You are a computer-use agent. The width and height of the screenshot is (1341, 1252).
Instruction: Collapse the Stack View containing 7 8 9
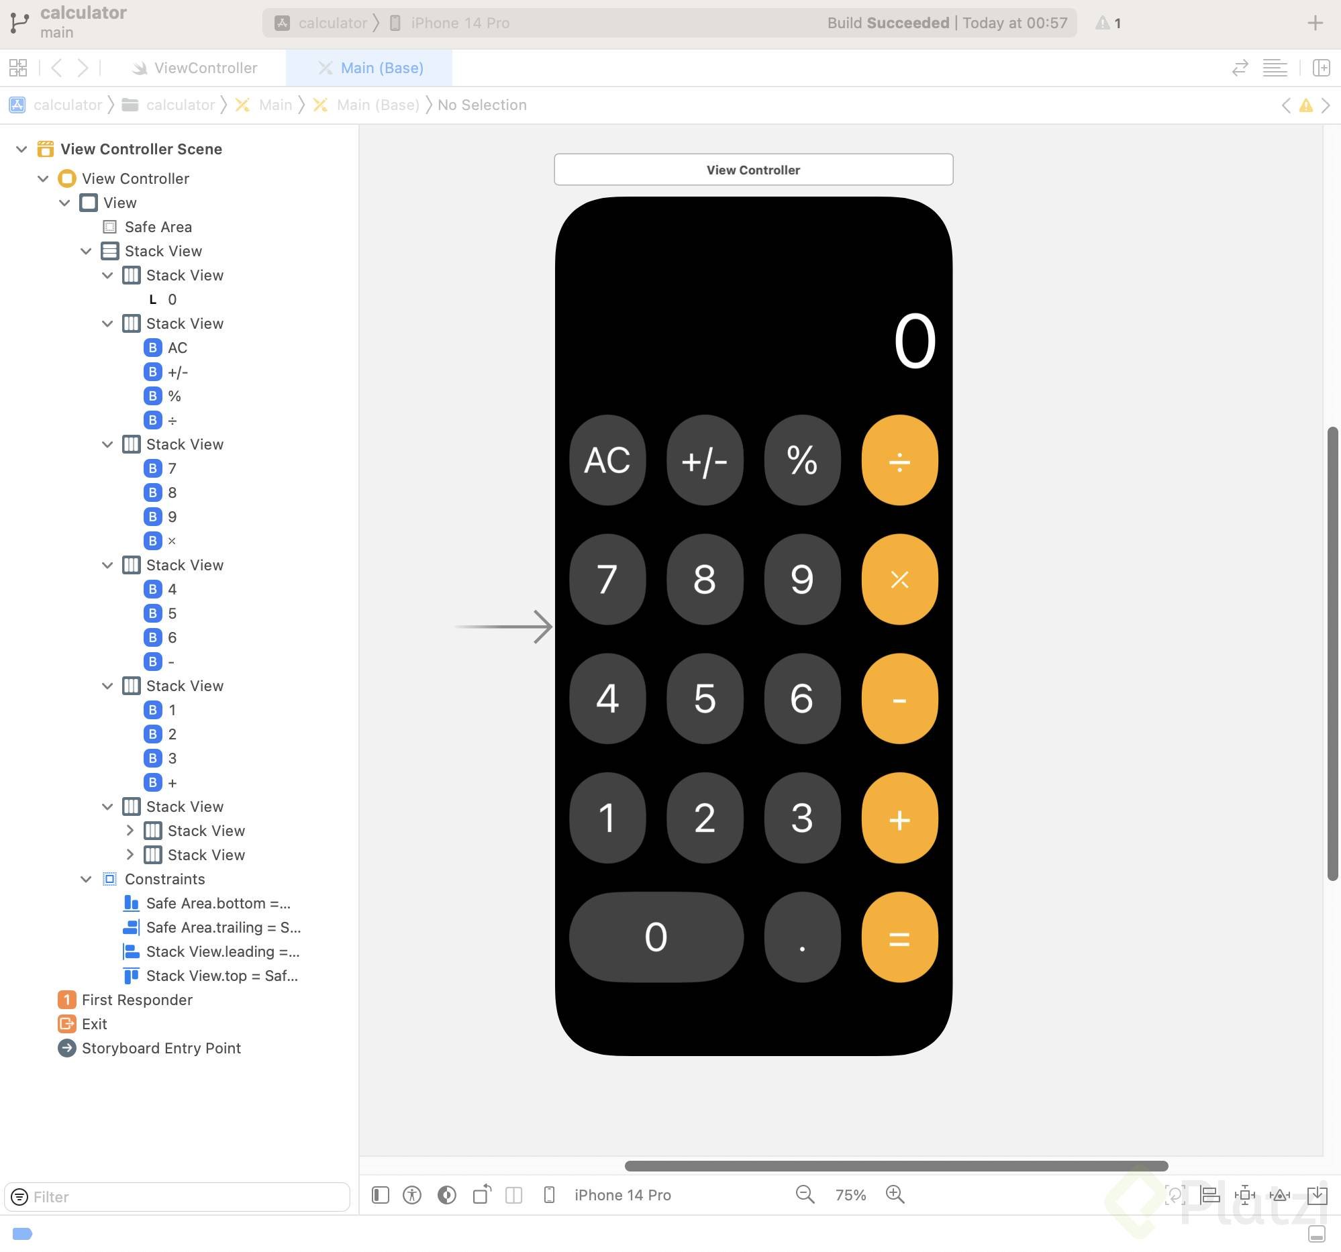pos(107,444)
